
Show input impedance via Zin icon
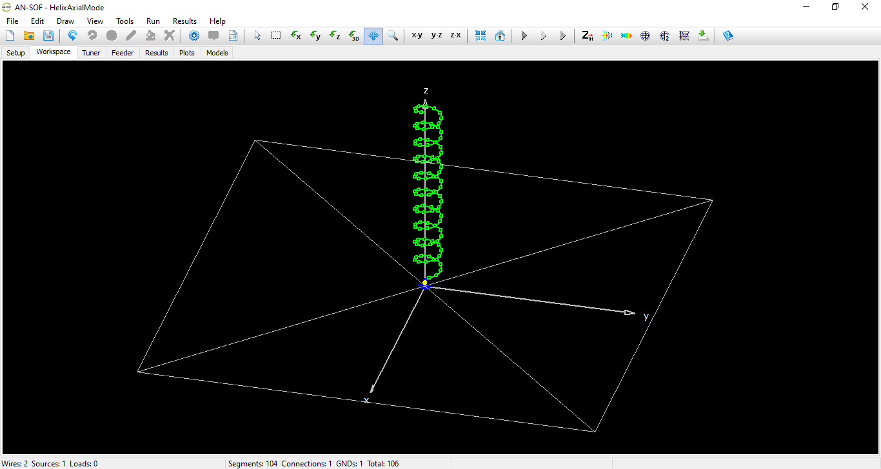click(x=587, y=35)
